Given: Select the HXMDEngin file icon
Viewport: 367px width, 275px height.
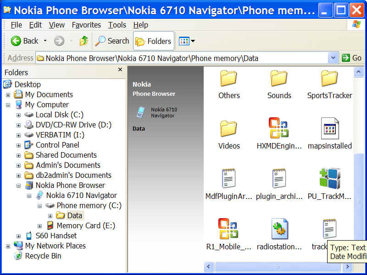Looking at the screenshot, I should (x=279, y=128).
